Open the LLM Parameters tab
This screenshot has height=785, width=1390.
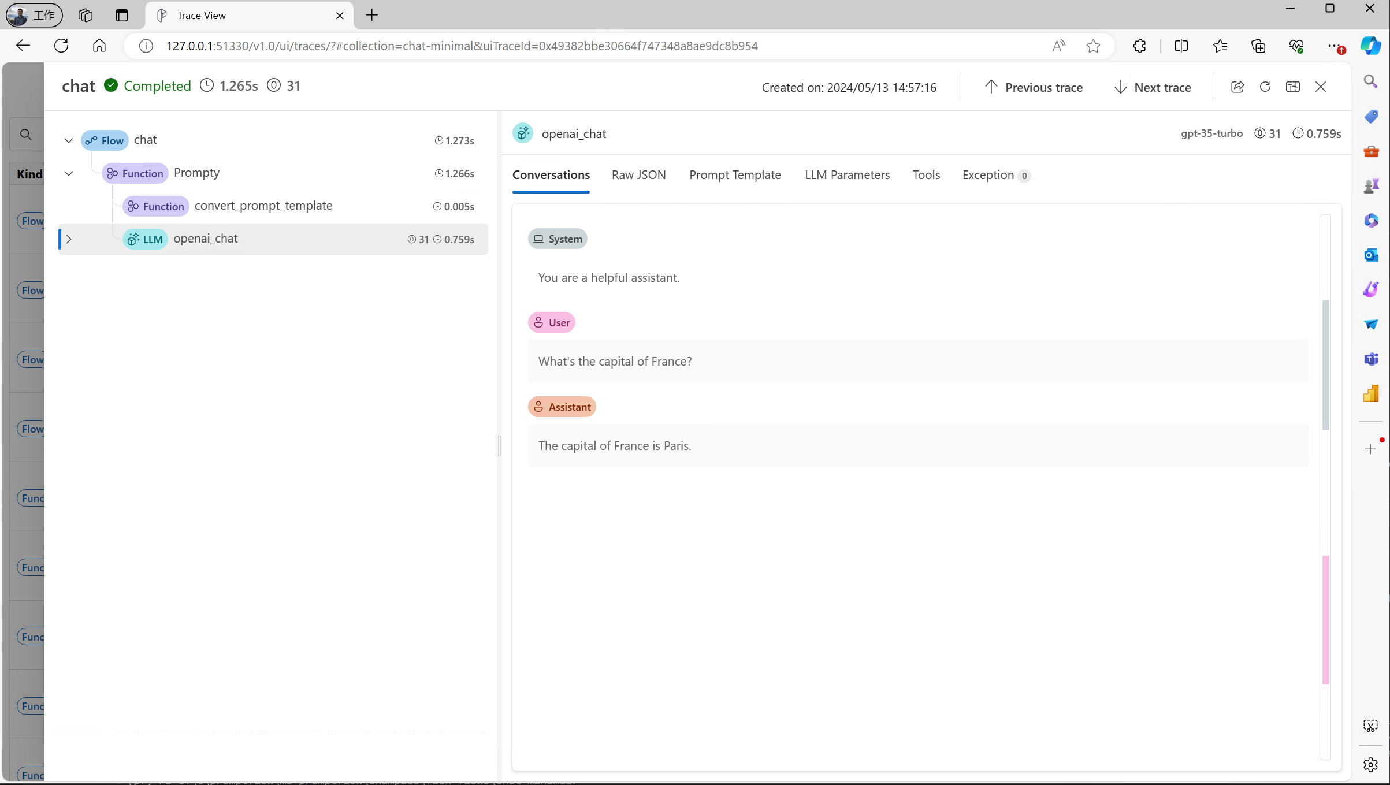pos(847,175)
